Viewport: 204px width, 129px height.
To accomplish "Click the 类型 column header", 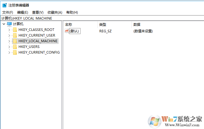I will [x=103, y=24].
